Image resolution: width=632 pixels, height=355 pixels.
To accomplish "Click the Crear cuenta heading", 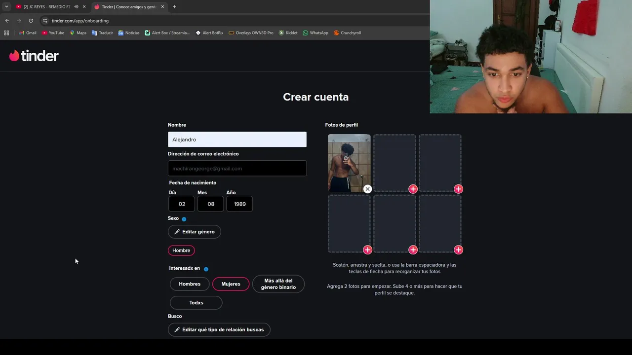I will [x=316, y=97].
